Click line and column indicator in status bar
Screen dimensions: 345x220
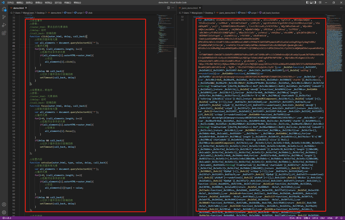(x=295, y=218)
